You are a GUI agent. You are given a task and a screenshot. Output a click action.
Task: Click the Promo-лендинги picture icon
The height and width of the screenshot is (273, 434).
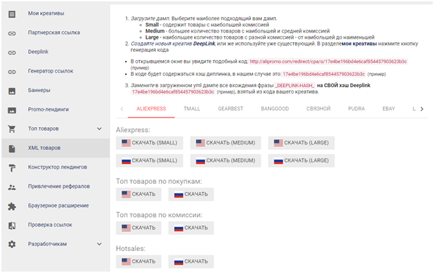pos(12,110)
